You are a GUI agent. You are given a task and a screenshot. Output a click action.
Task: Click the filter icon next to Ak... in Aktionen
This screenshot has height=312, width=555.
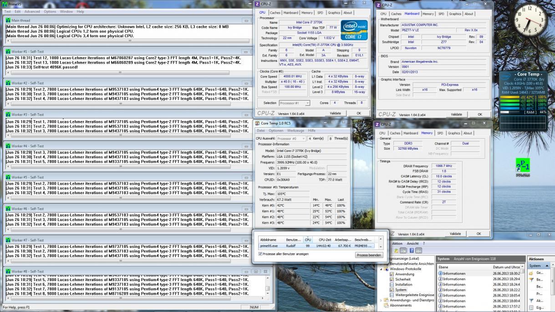coord(531,301)
